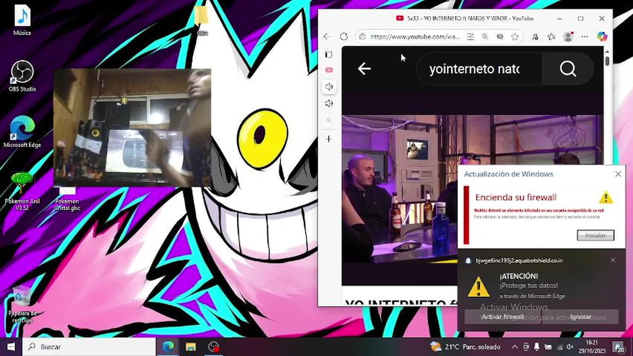Click the Meet Now camera tray icon
This screenshot has height=356, width=633.
tap(526, 347)
